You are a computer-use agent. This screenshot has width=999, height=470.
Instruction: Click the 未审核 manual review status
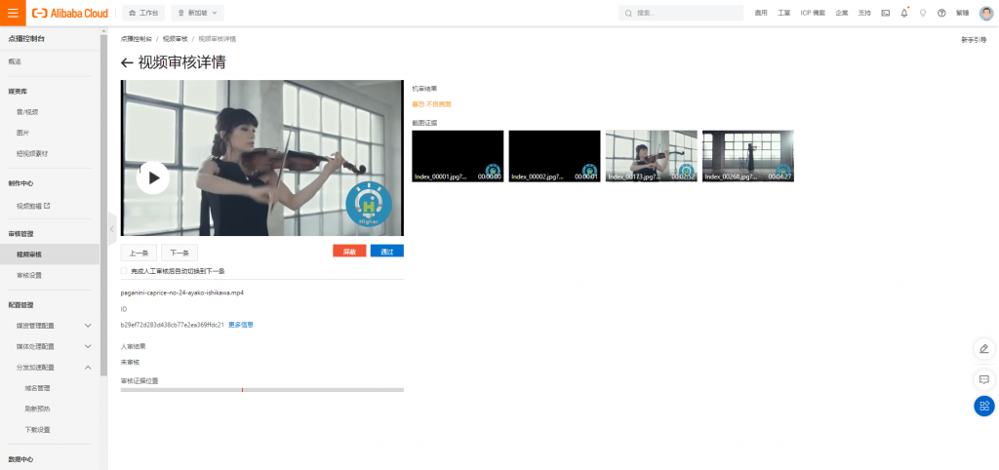click(130, 362)
